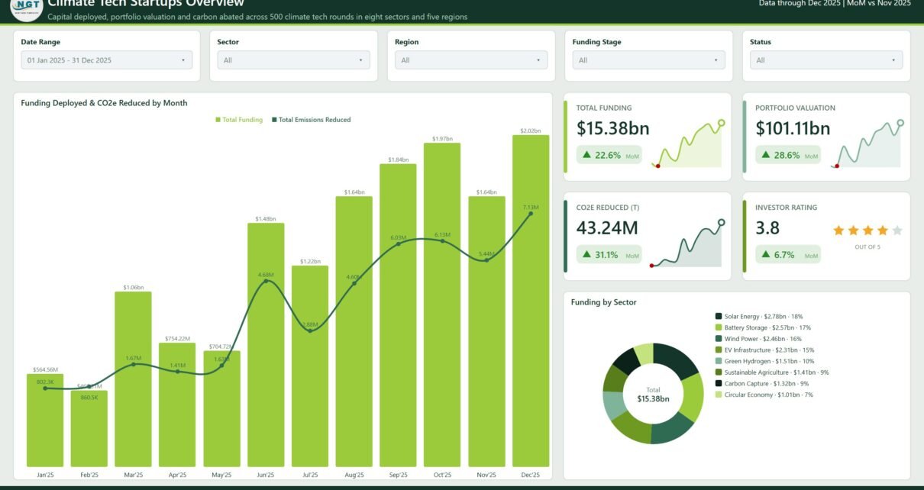Click the first star in Investor Rating
The height and width of the screenshot is (490, 924).
click(838, 230)
